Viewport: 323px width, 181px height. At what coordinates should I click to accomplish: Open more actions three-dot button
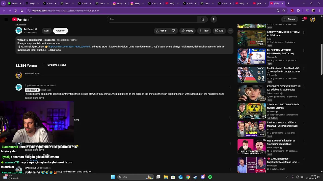(x=230, y=31)
